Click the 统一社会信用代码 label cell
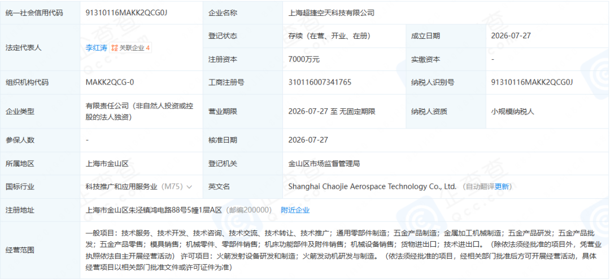 40,13
